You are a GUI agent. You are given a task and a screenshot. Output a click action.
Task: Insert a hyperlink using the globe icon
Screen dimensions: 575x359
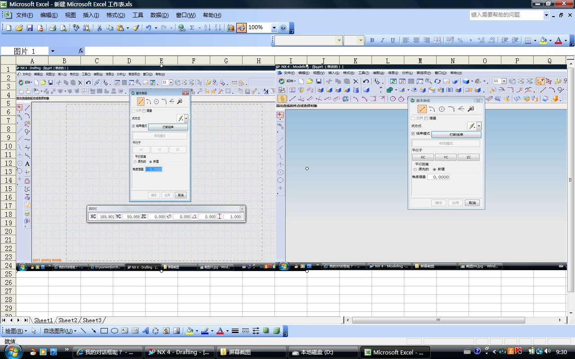[181, 28]
